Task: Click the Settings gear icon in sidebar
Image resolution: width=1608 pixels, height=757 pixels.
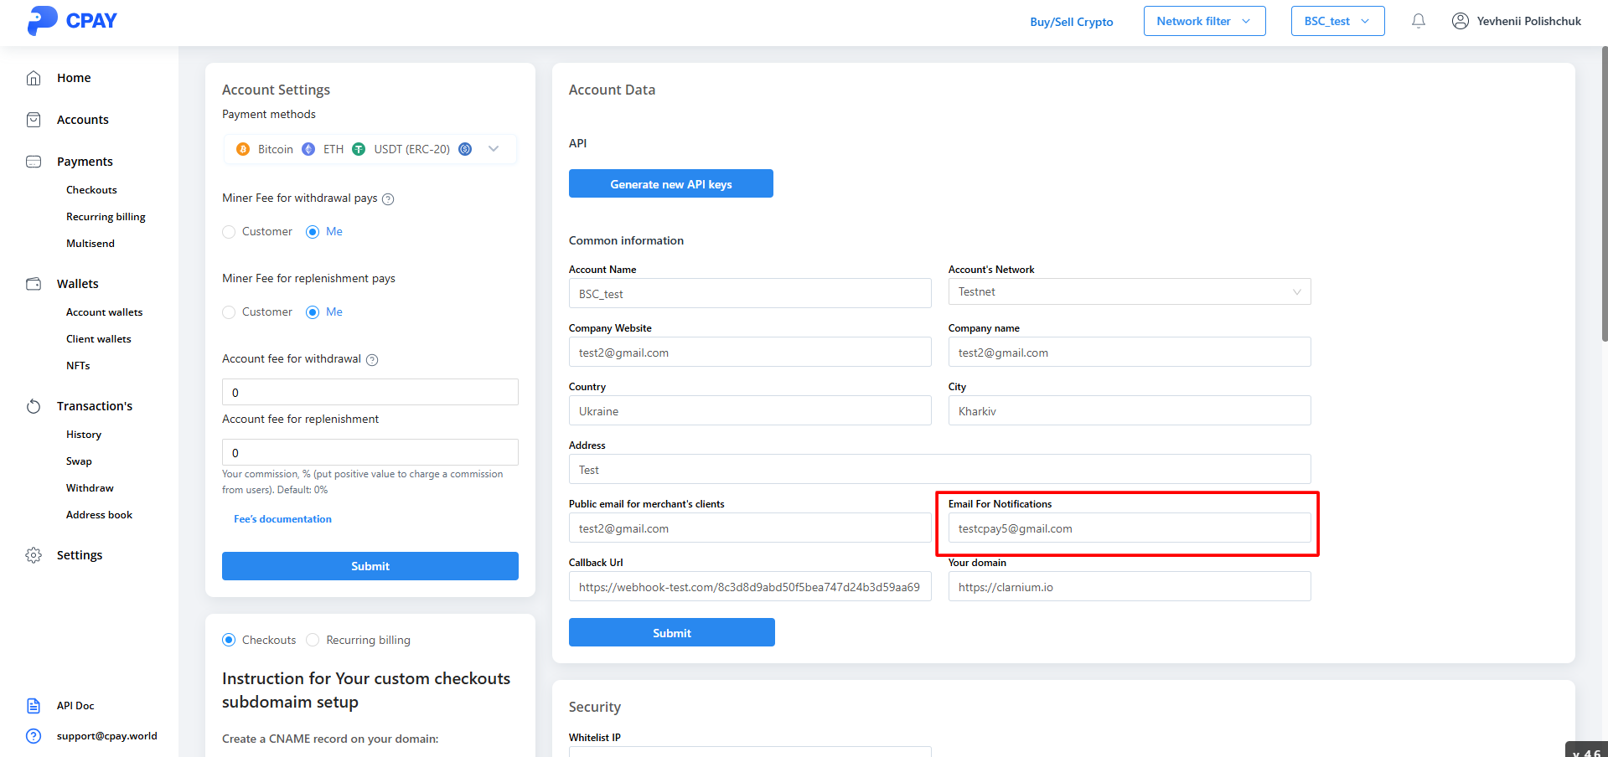Action: point(34,555)
